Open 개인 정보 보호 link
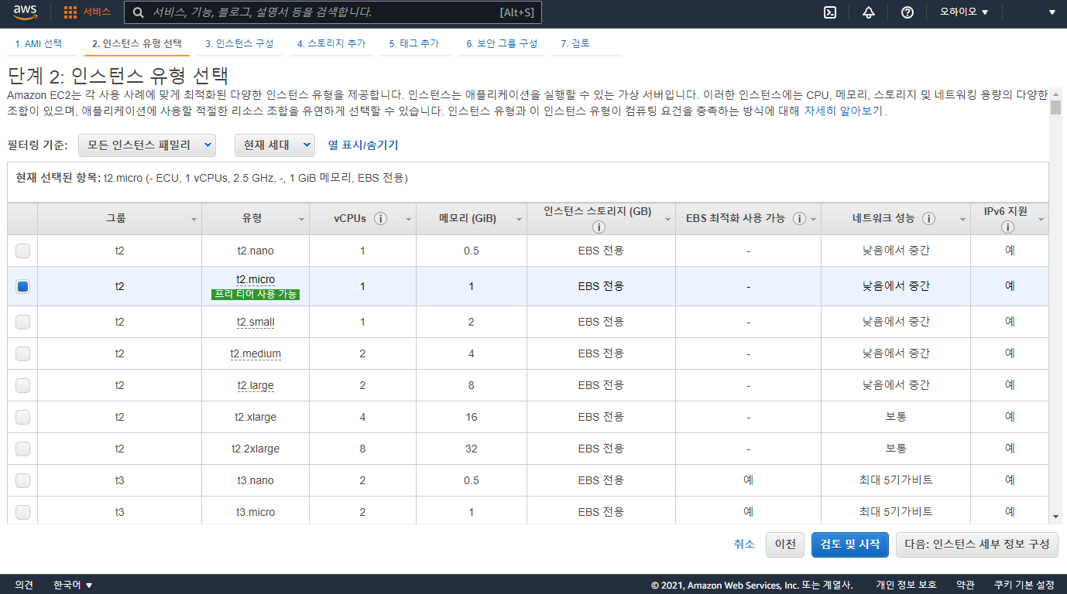Viewport: 1067px width, 594px height. (906, 585)
